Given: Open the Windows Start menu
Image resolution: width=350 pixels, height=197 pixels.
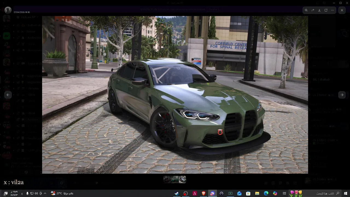Looking at the screenshot, I should [x=346, y=193].
